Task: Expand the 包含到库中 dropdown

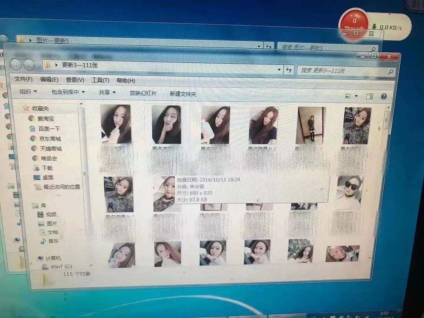Action: pos(68,92)
